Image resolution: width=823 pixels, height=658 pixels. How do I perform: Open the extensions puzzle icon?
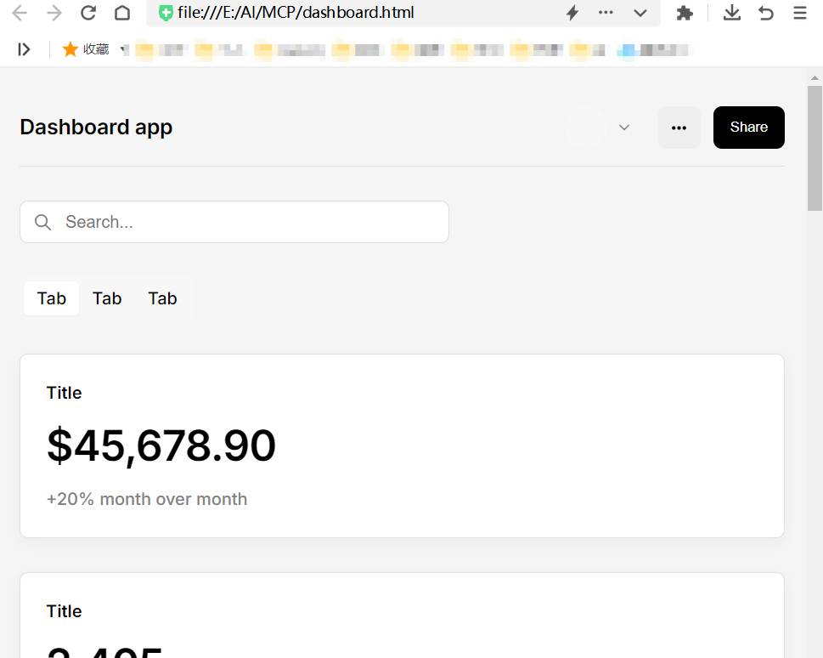pyautogui.click(x=685, y=13)
